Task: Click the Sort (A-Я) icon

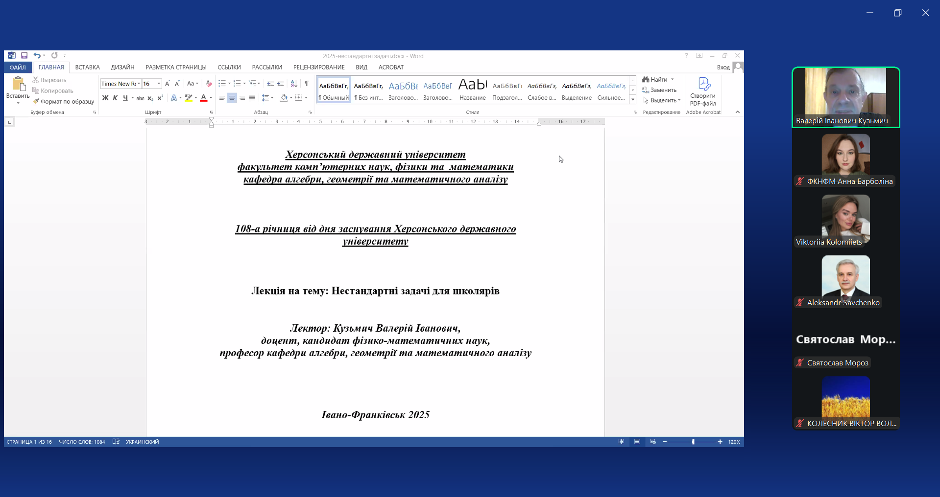Action: pos(294,84)
